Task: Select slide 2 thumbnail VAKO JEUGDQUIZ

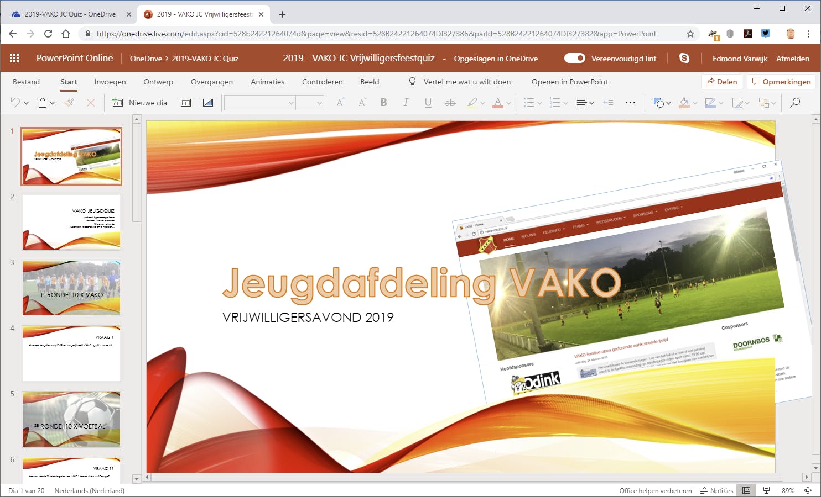Action: click(71, 222)
